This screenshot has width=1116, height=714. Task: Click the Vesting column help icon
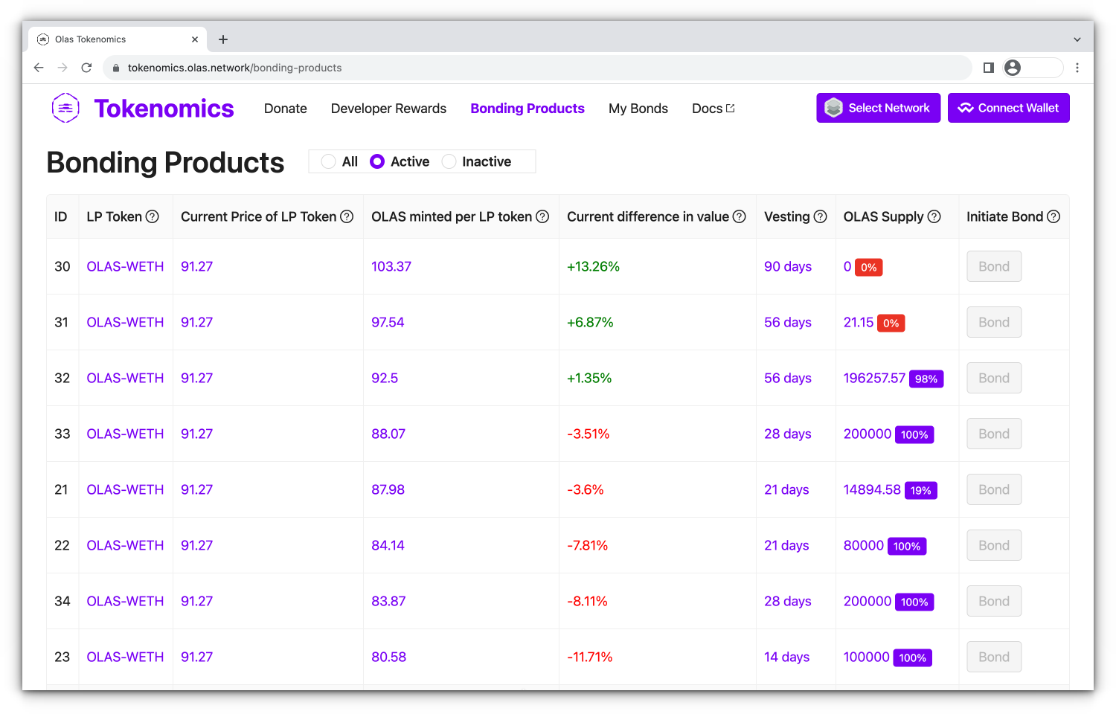(820, 216)
